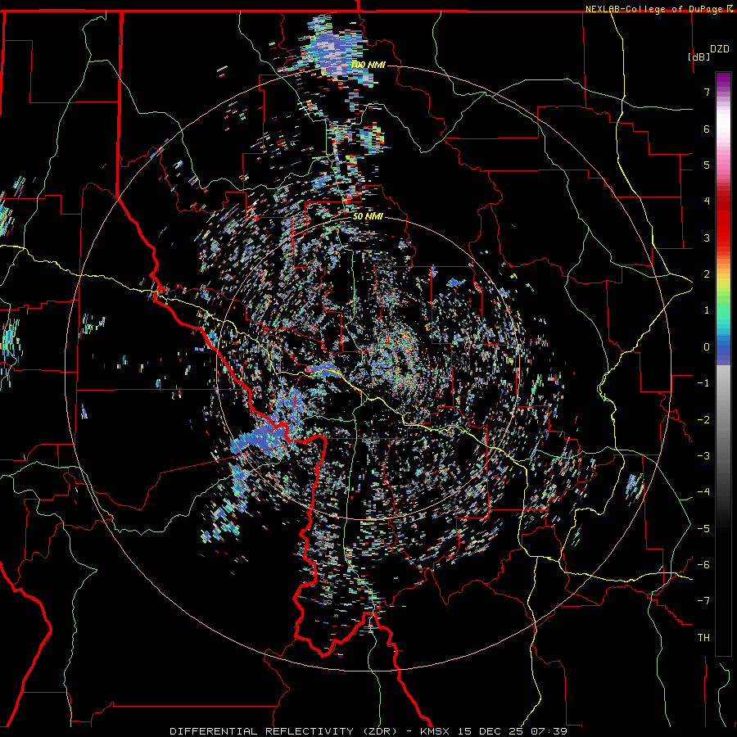
Task: Click the "07:39" timestamp
Action: point(549,731)
